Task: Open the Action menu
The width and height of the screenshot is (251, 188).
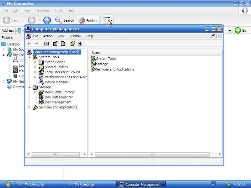Action: click(x=48, y=36)
